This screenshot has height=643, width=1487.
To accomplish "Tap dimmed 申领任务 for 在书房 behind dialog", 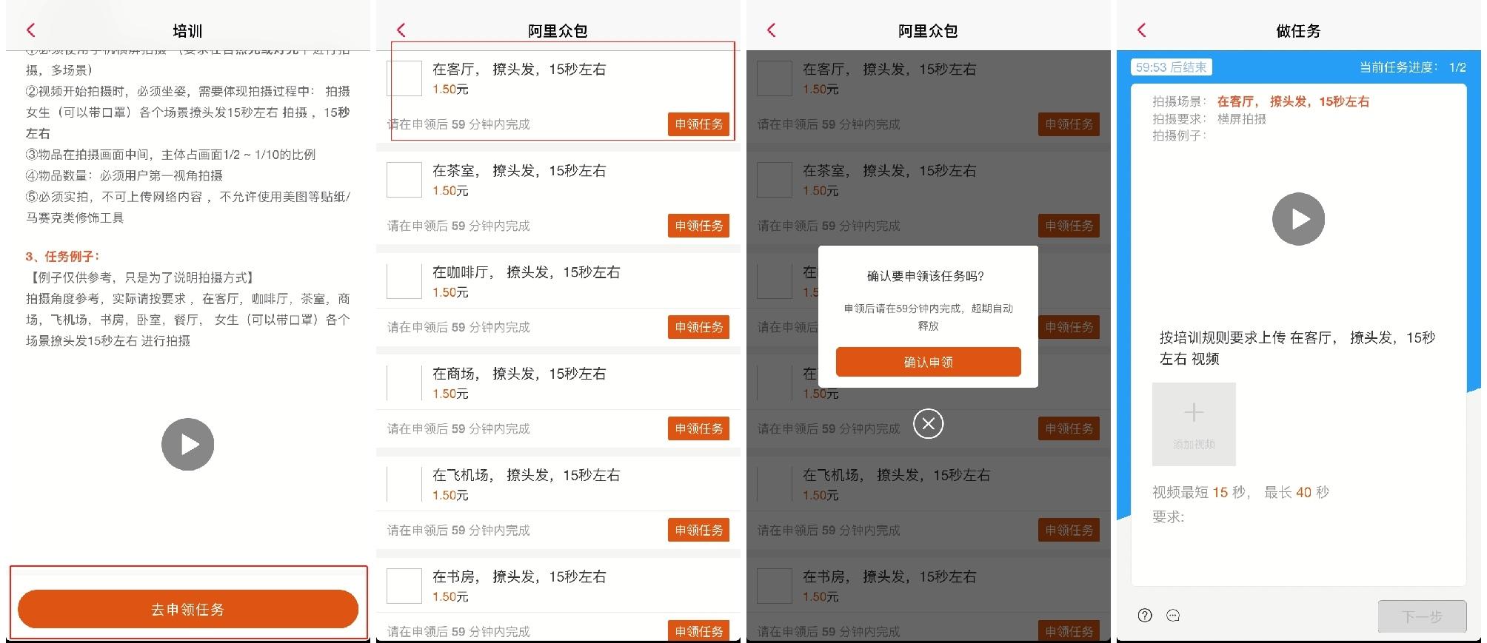I will 1069,631.
